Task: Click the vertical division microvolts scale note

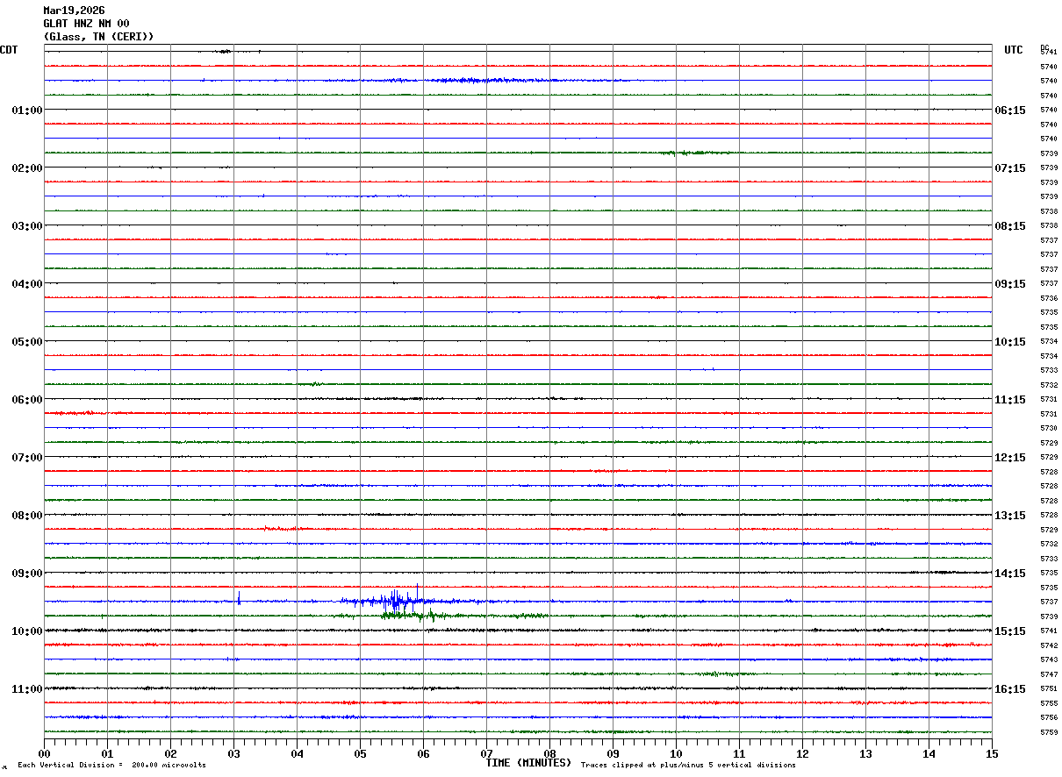Action: pos(111,766)
